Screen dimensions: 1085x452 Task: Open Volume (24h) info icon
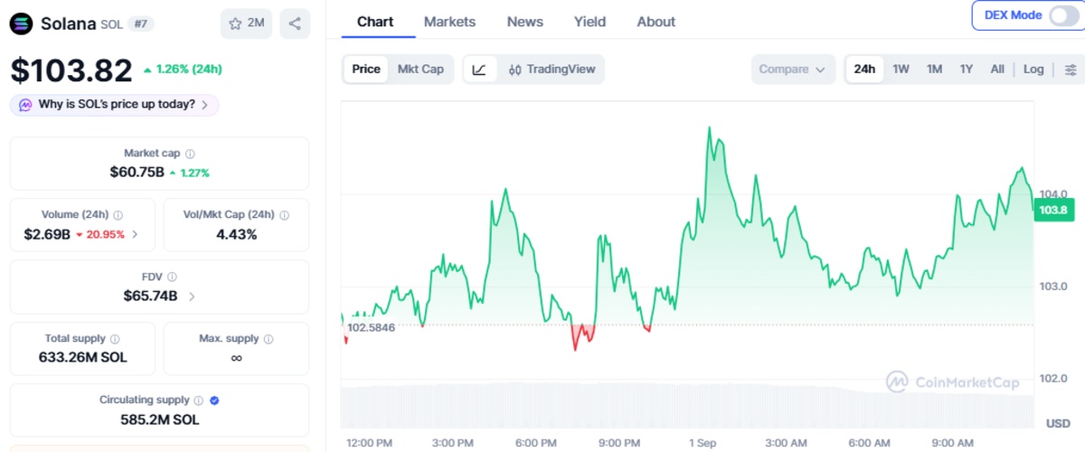118,215
